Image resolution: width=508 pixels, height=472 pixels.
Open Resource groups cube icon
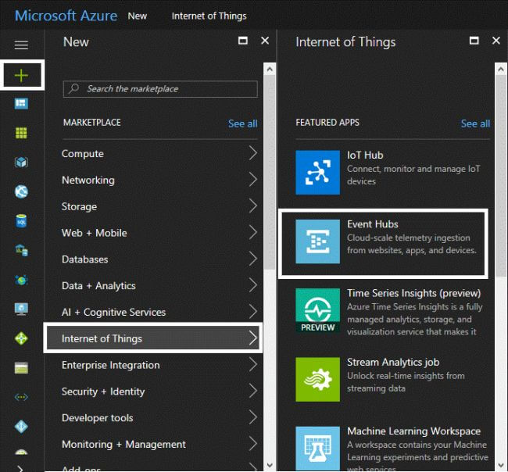tap(21, 162)
